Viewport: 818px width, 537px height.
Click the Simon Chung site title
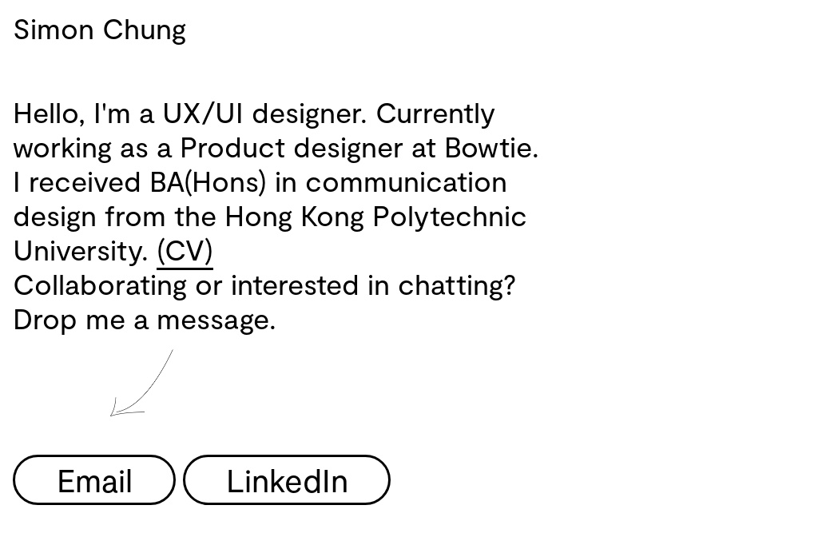pos(100,30)
